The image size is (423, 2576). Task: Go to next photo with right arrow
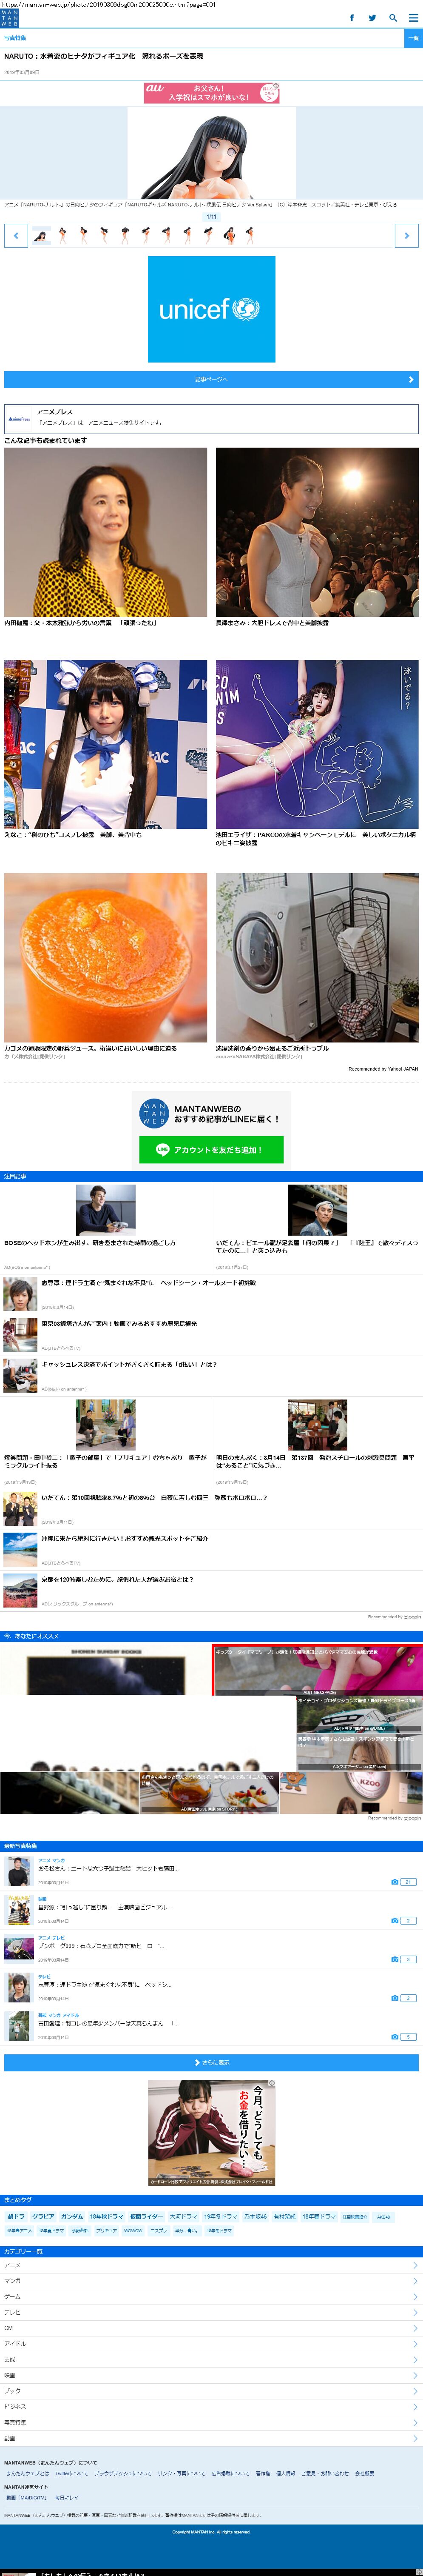coord(406,236)
